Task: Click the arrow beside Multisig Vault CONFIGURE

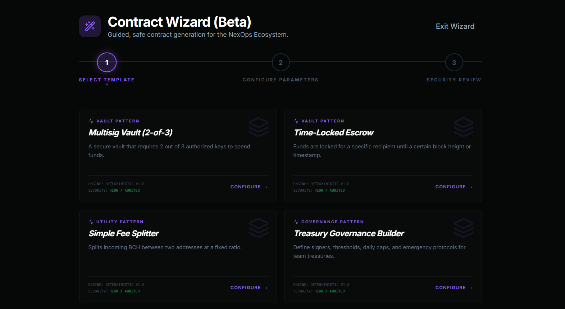Action: 265,187
